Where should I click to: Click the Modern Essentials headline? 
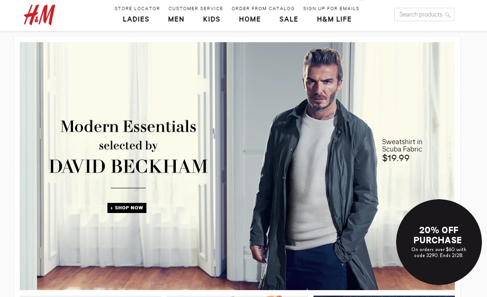point(128,126)
